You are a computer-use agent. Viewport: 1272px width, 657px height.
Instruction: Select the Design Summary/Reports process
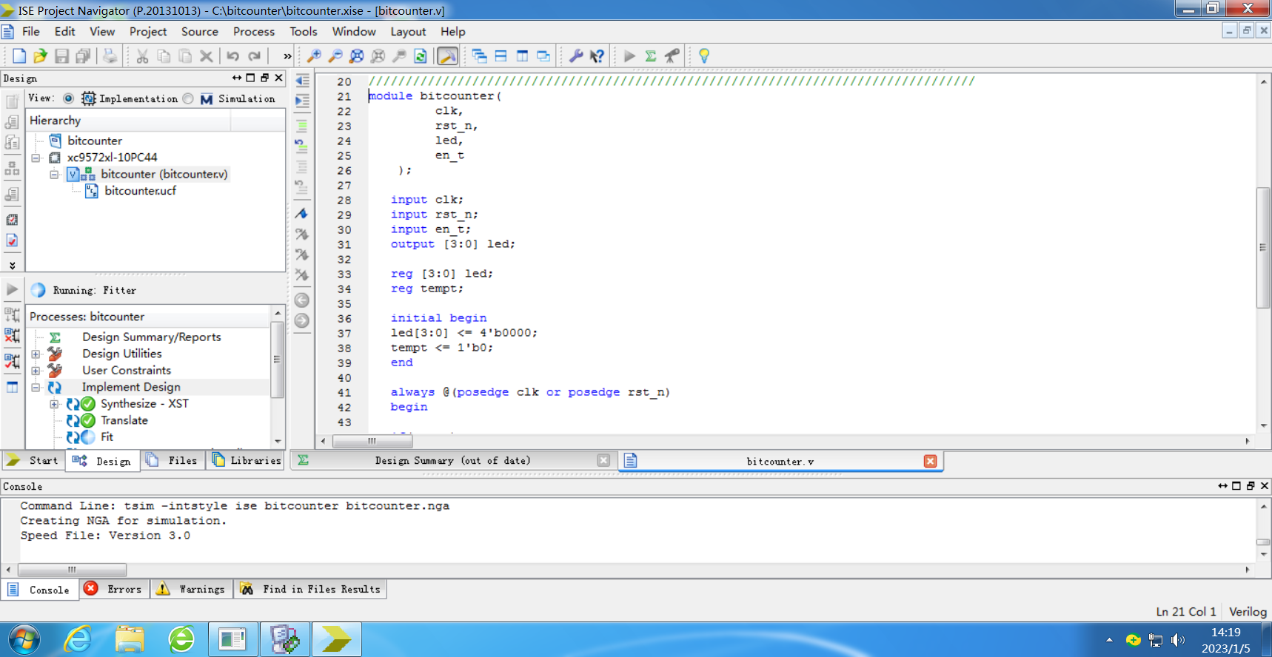(x=152, y=337)
